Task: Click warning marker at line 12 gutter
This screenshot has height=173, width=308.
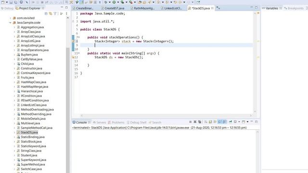Action: click(x=73, y=57)
